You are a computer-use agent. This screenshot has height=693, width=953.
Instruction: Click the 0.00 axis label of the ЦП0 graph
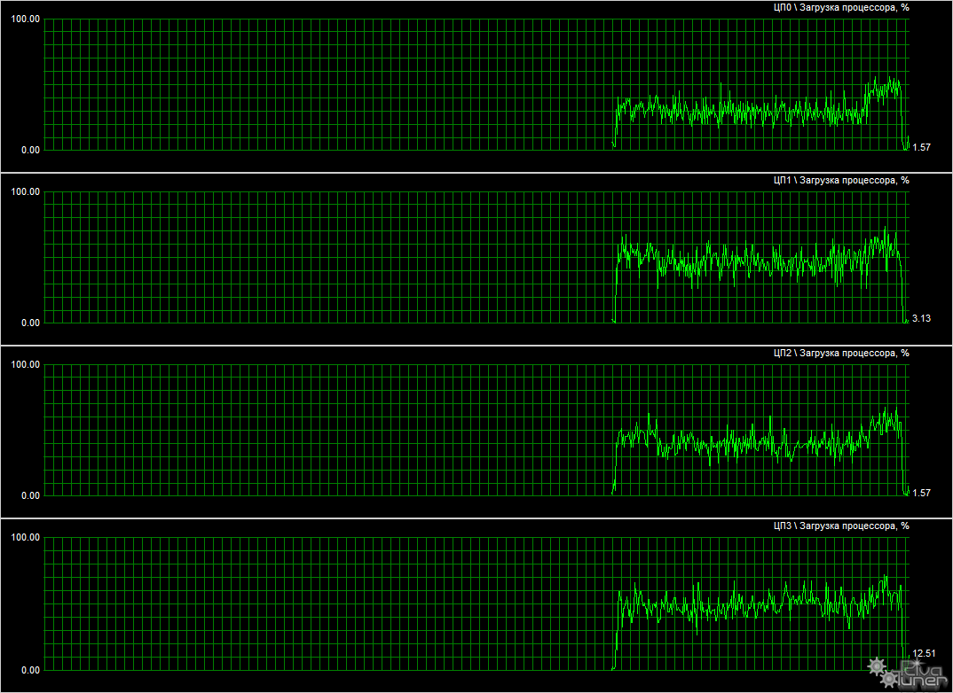[x=31, y=150]
